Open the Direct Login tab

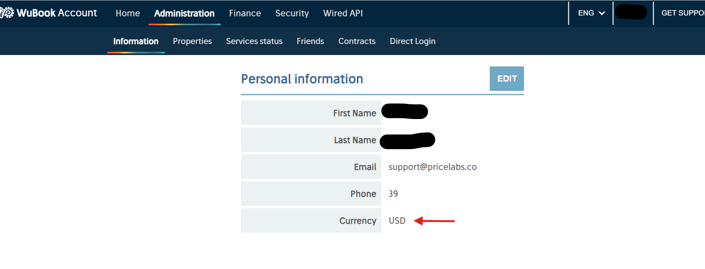coord(413,41)
